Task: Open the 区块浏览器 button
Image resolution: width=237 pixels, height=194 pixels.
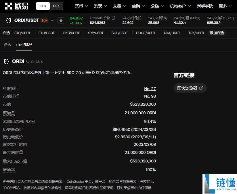Action: tap(190, 88)
